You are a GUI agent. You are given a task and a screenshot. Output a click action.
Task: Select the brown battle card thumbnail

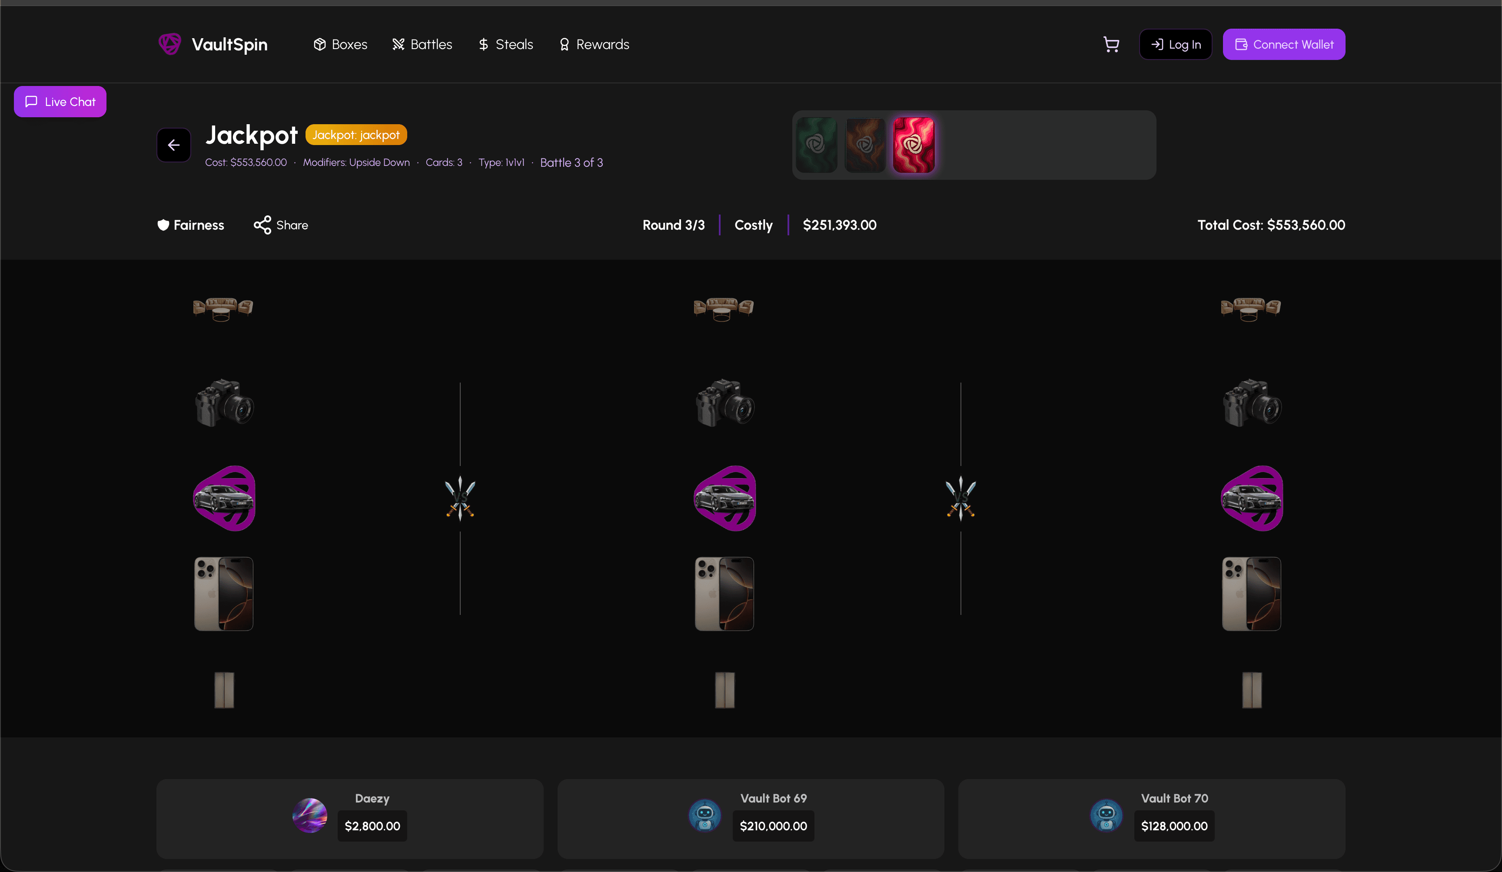click(x=865, y=145)
